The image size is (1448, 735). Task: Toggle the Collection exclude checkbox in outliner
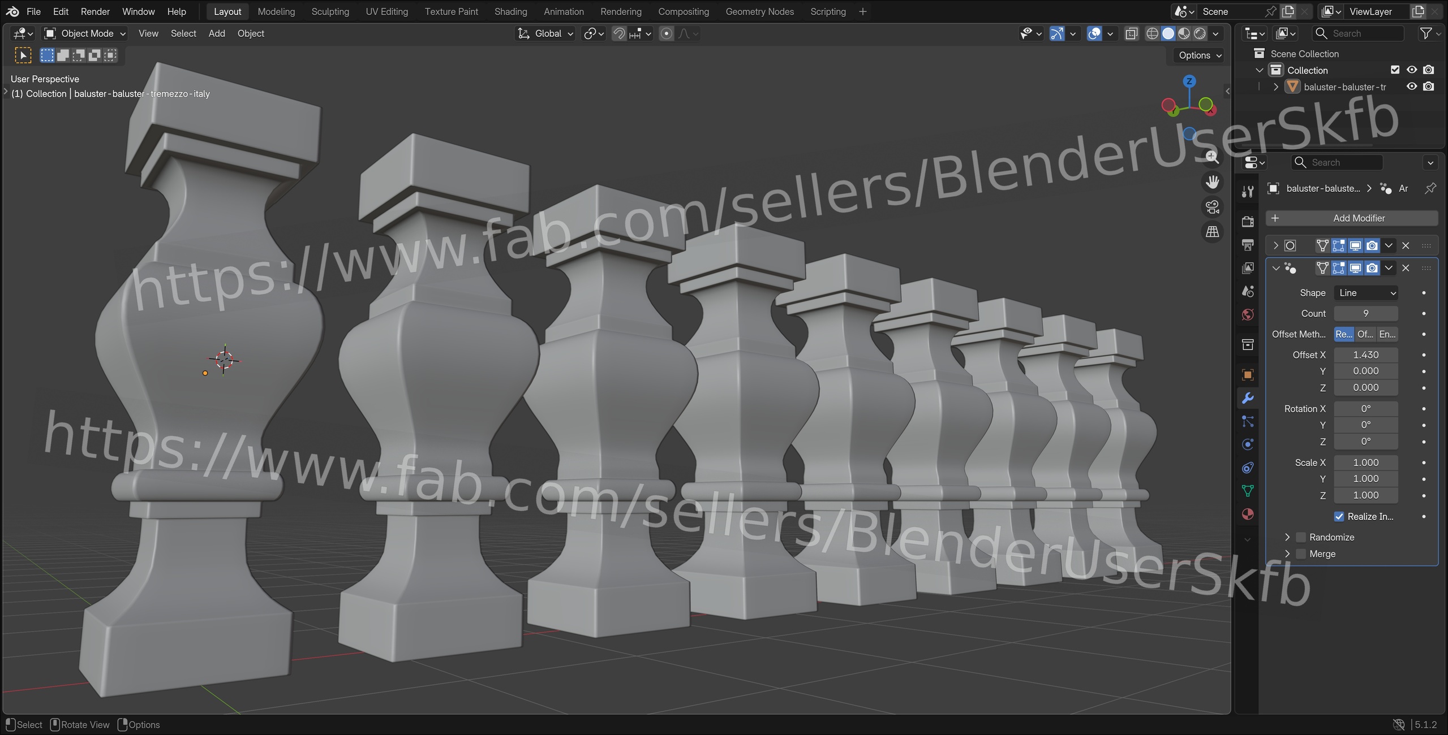click(x=1395, y=70)
